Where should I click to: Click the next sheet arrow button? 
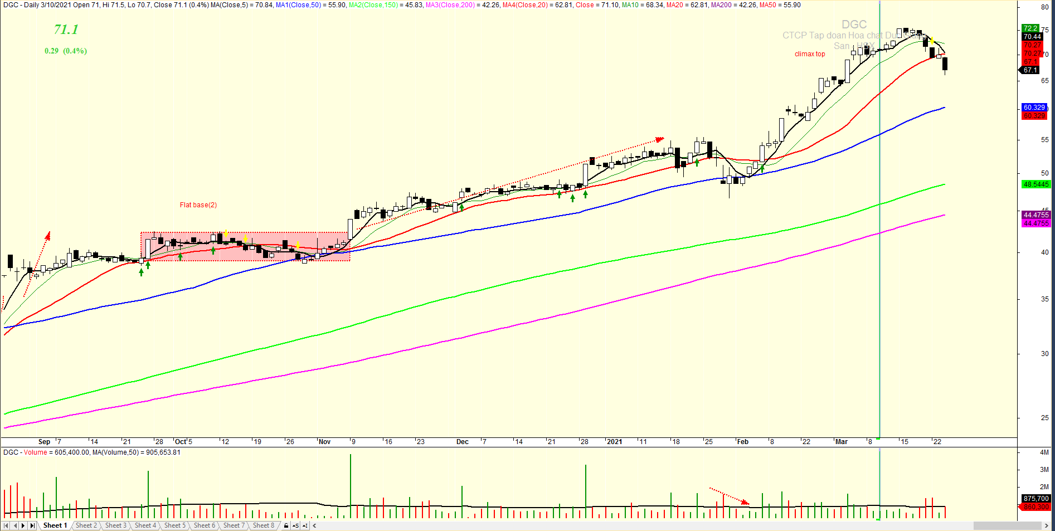(23, 525)
